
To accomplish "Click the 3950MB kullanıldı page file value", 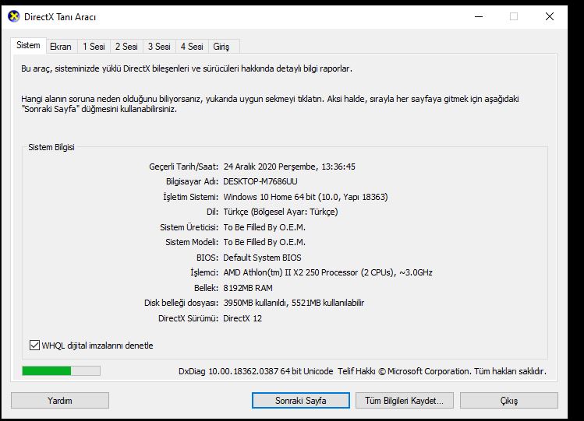I will (x=294, y=303).
